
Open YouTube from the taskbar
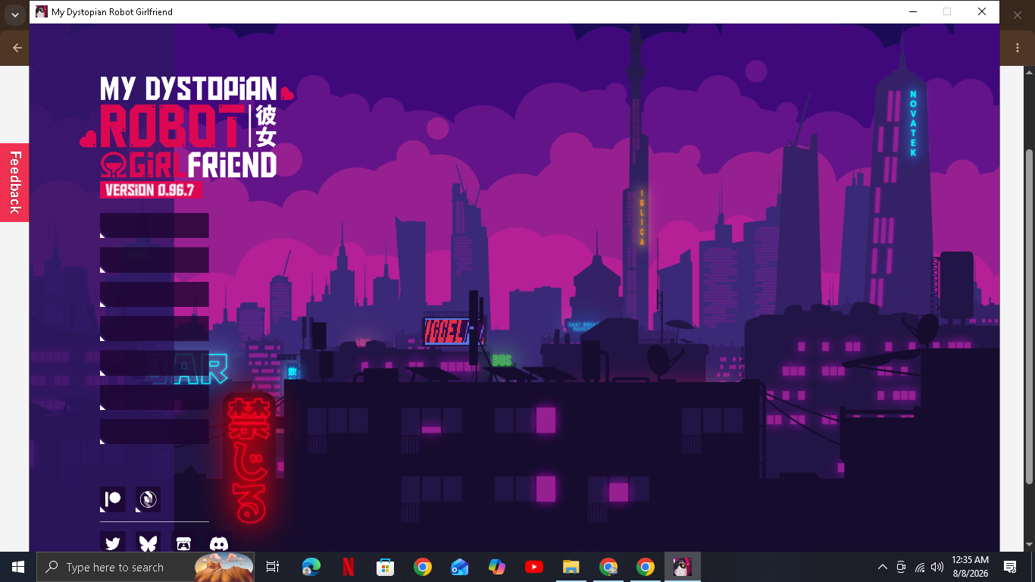tap(534, 567)
